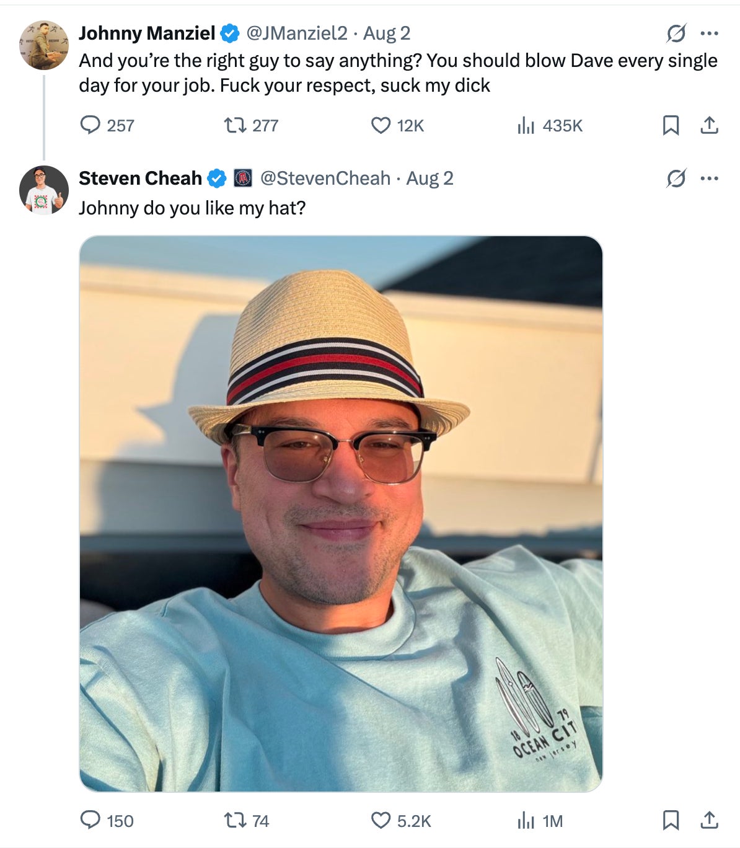
Task: Share Steven Cheah's tweet
Action: 709,821
